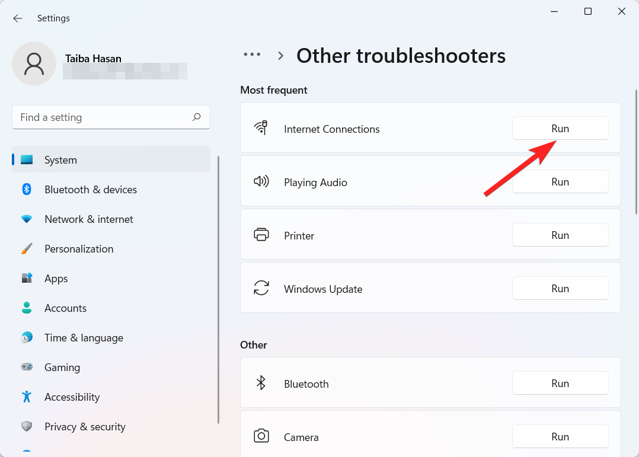Open Network & internet section

[x=88, y=219]
